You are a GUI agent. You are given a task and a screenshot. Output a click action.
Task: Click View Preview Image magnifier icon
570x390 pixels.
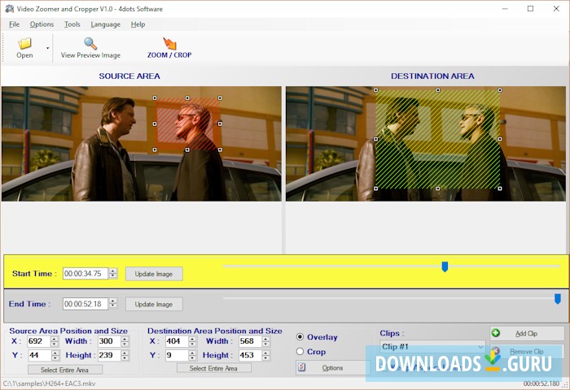pyautogui.click(x=90, y=44)
